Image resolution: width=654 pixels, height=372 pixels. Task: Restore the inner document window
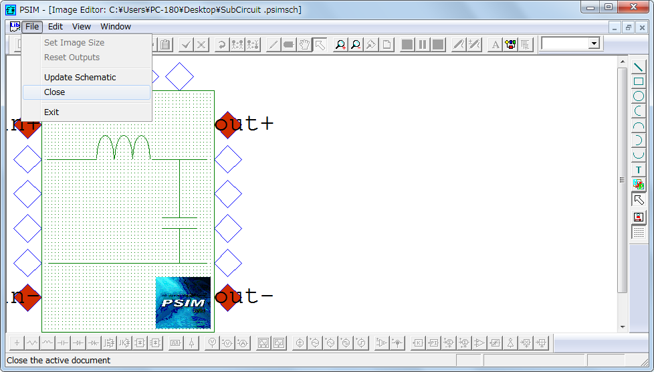pos(628,27)
